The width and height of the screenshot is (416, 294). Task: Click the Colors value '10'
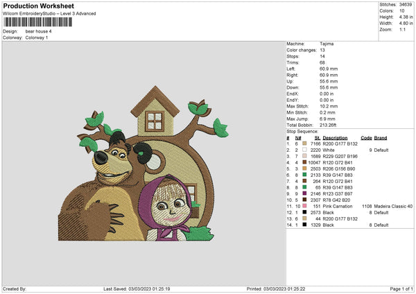tap(402, 11)
